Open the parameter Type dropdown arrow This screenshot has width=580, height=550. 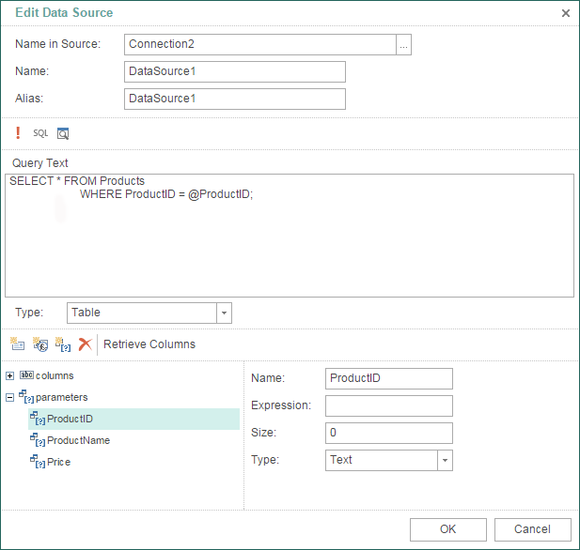point(445,460)
